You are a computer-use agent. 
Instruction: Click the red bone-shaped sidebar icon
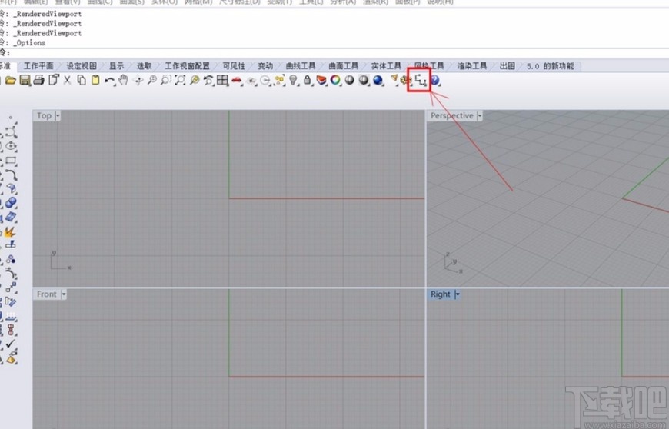pos(11,329)
